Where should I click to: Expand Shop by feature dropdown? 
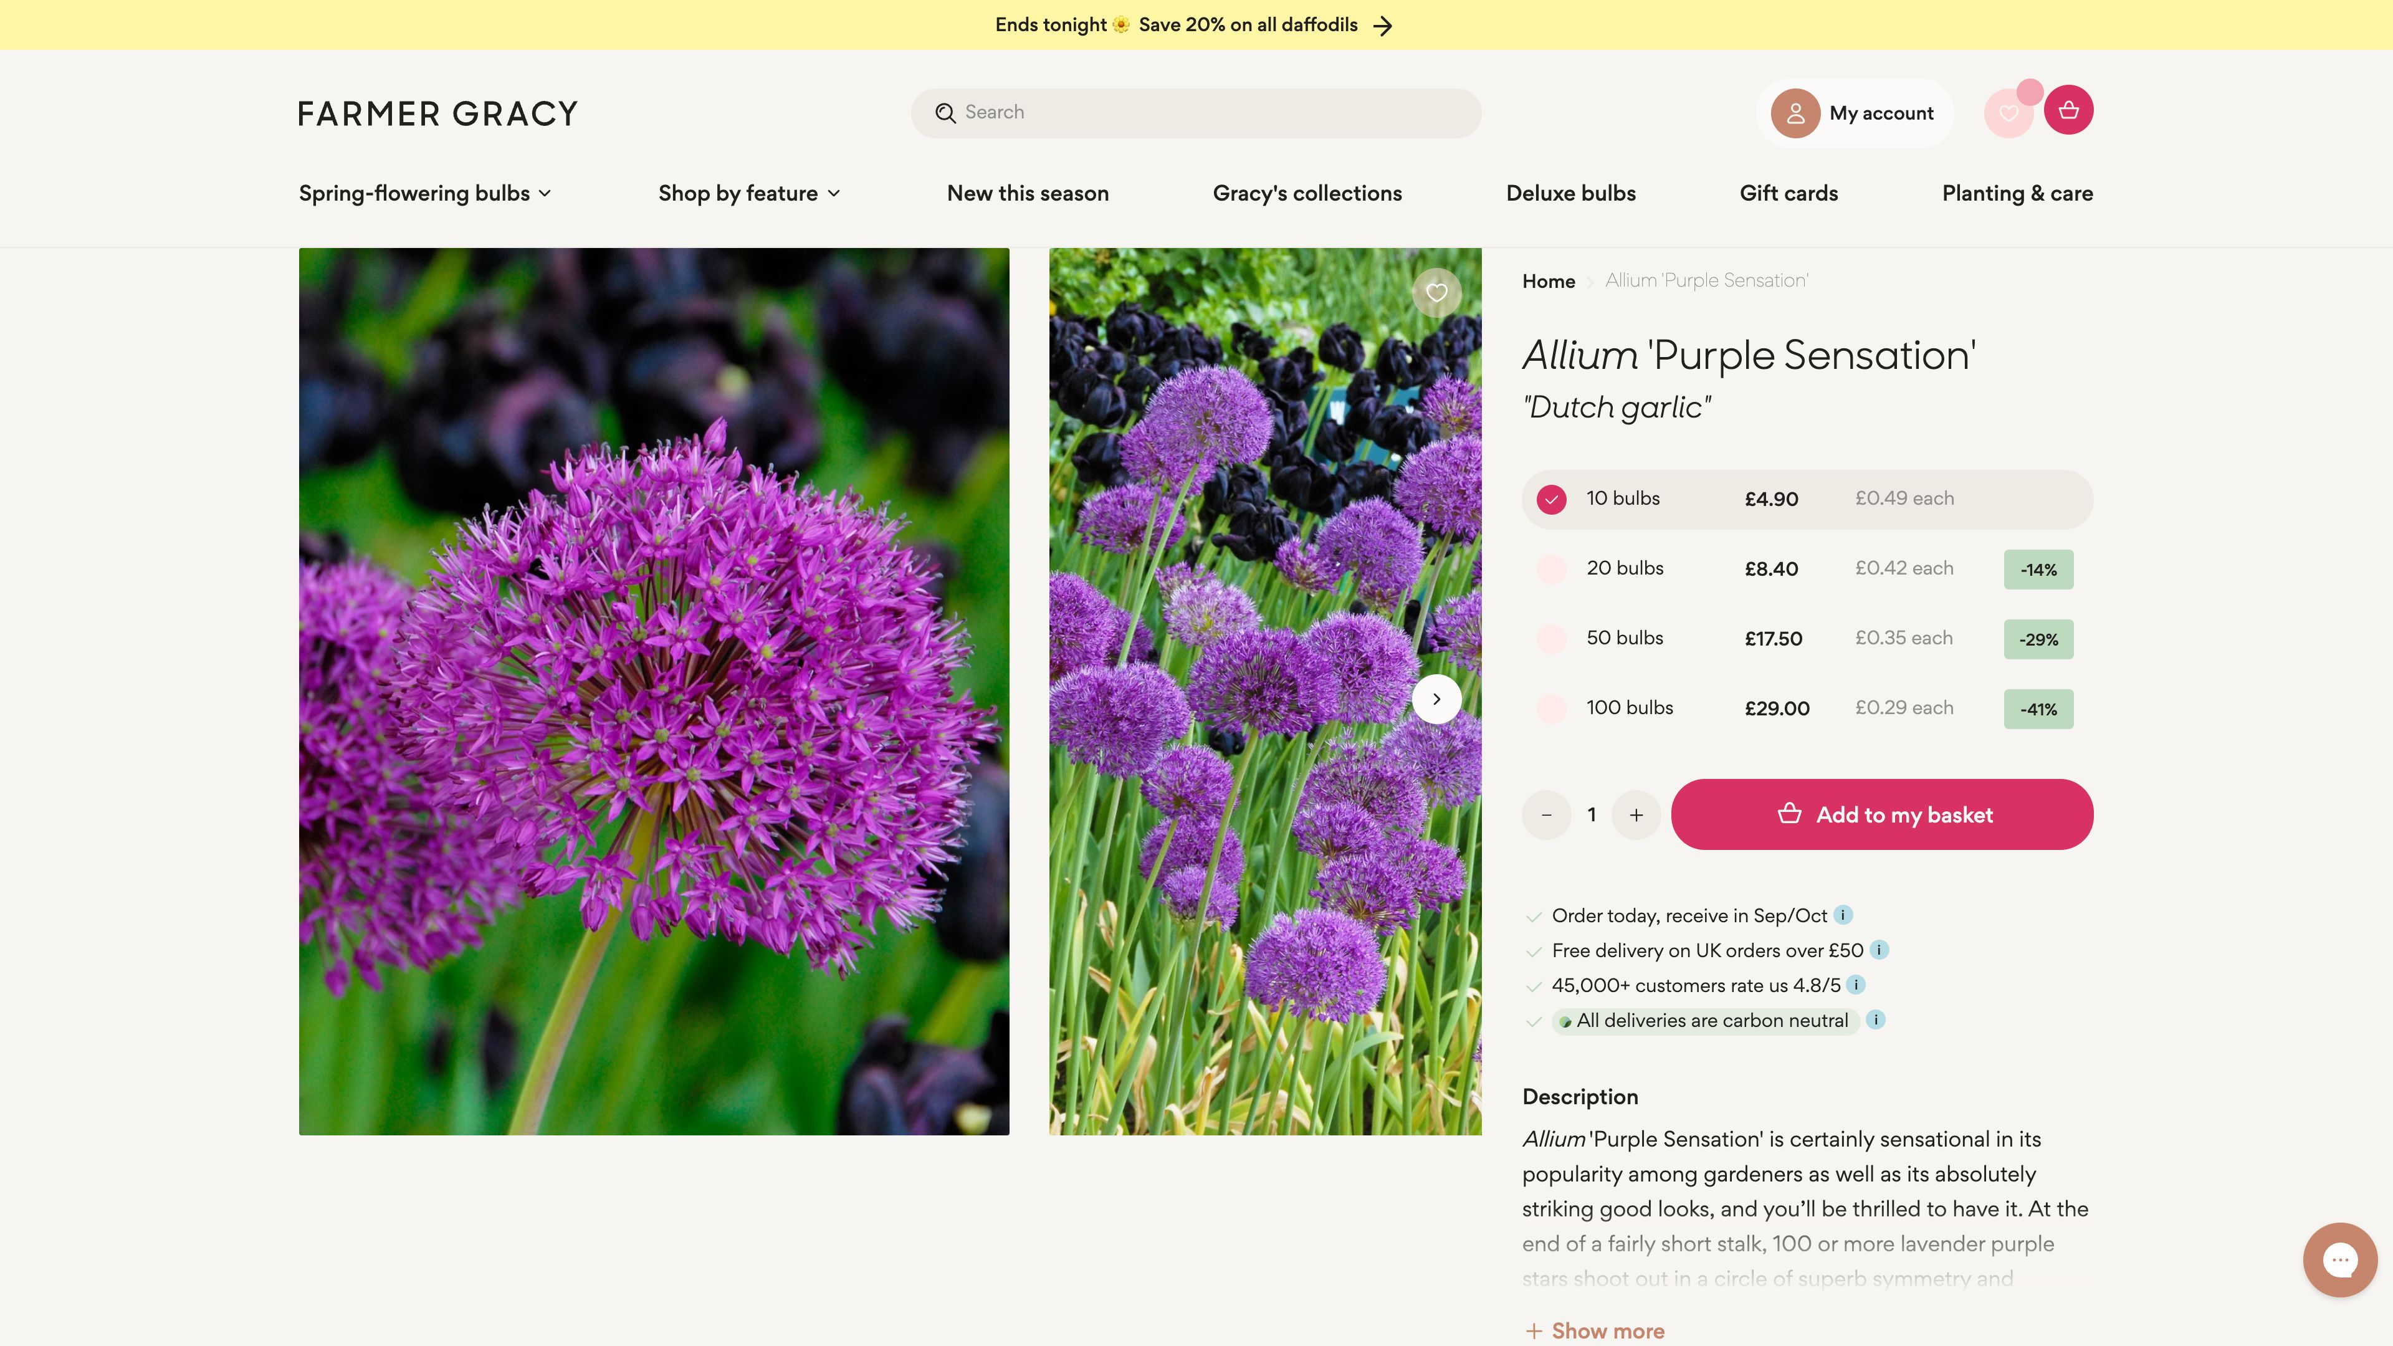tap(748, 193)
